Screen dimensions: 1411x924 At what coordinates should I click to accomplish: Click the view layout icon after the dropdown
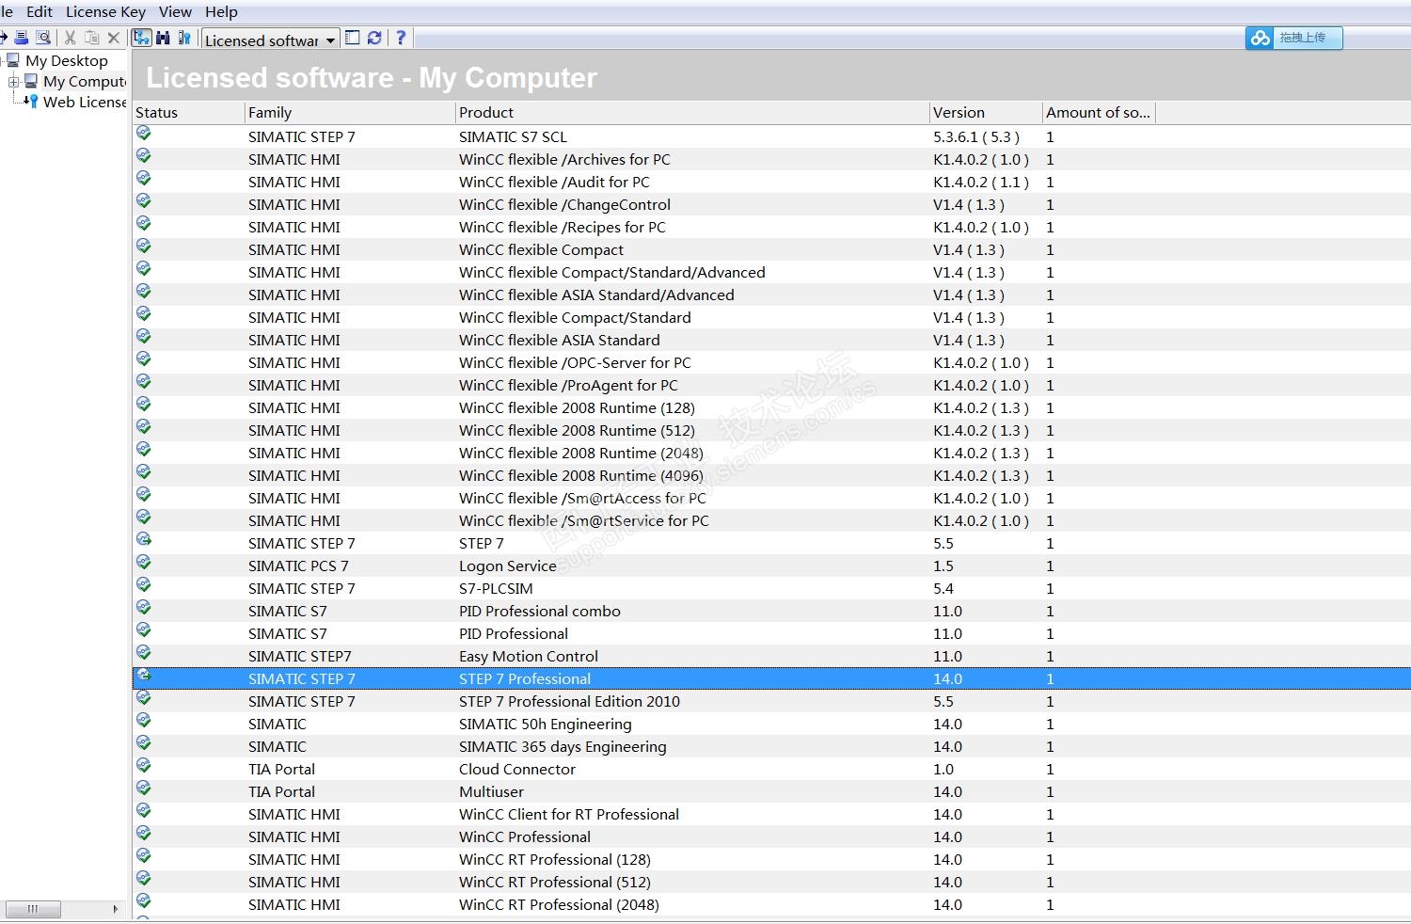pyautogui.click(x=353, y=38)
